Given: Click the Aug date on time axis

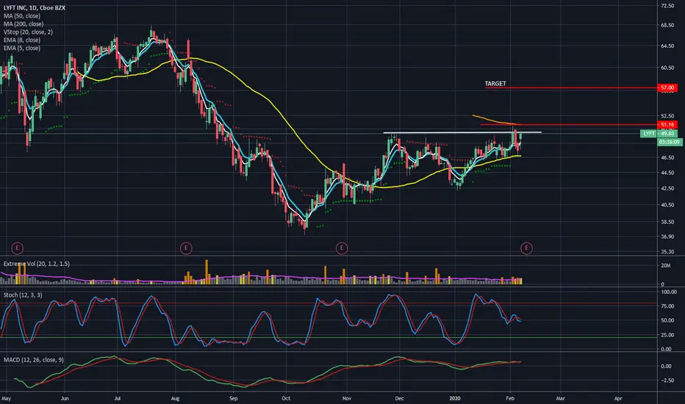Looking at the screenshot, I should coord(175,398).
